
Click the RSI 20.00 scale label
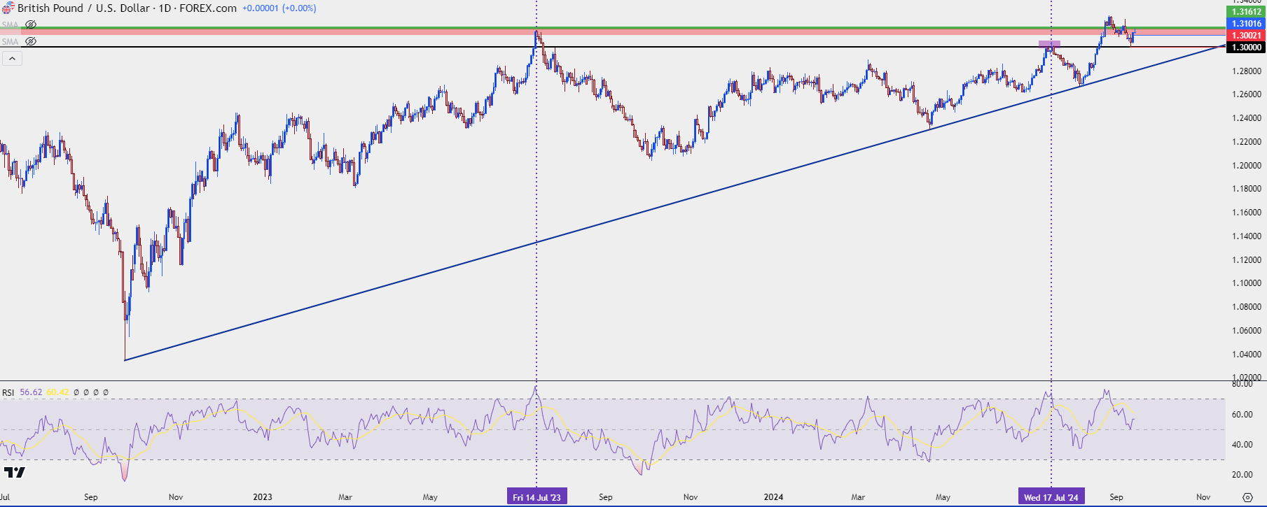click(1242, 475)
